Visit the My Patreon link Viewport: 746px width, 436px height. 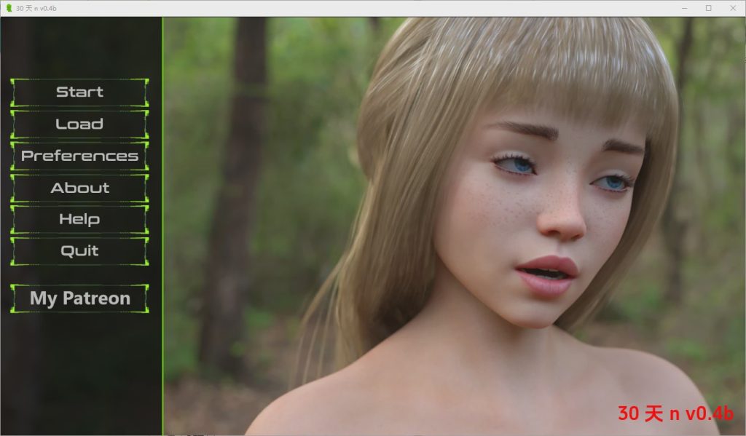tap(79, 298)
